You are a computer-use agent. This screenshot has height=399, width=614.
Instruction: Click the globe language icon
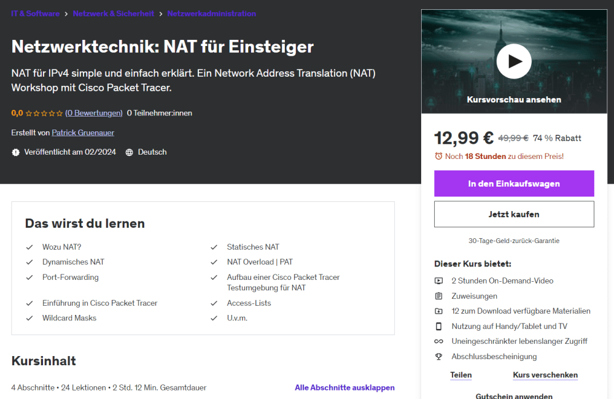pyautogui.click(x=129, y=152)
